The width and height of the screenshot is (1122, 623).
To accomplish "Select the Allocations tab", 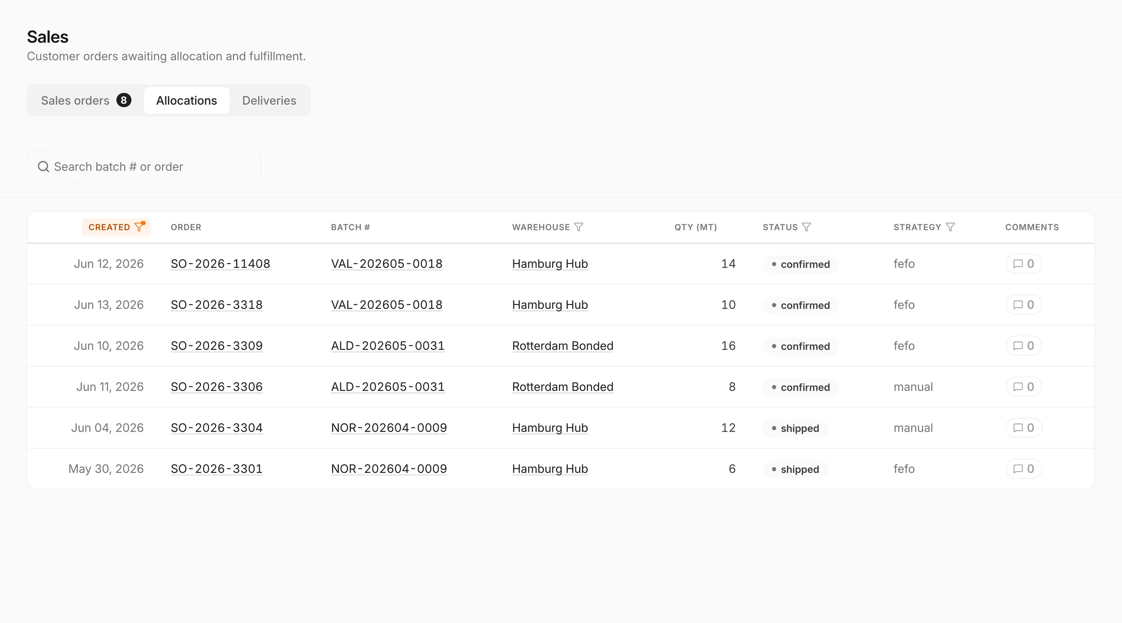I will [186, 101].
